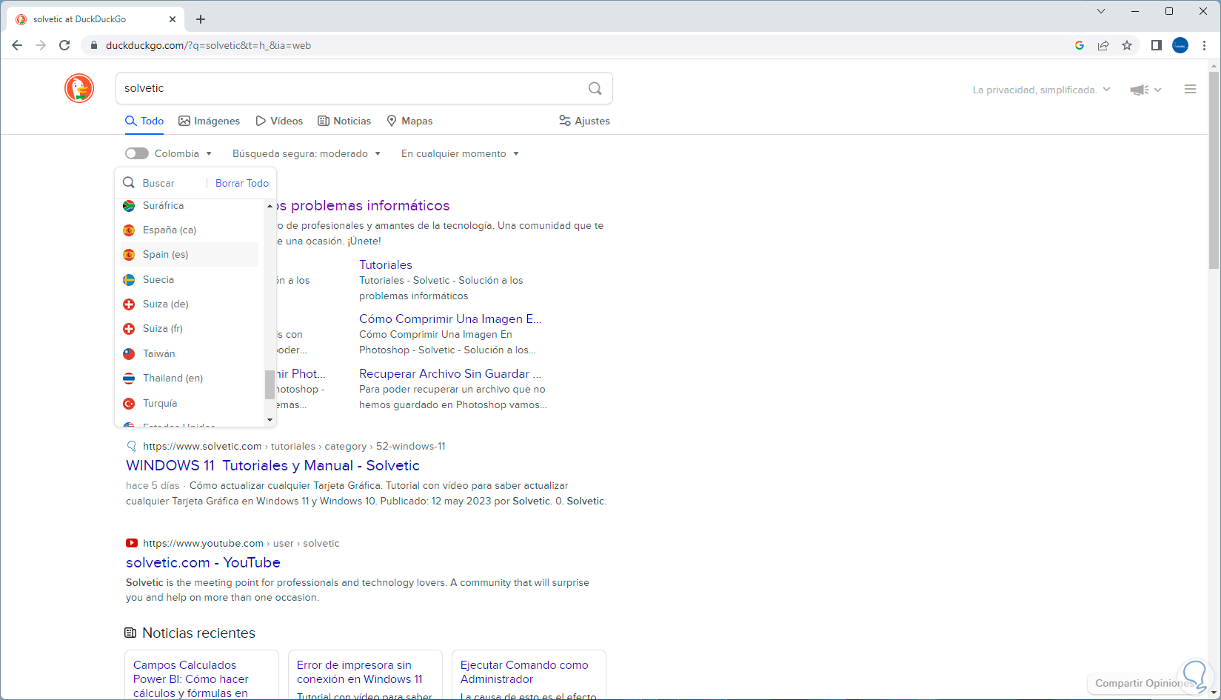Click the YouTube favicon in results
The width and height of the screenshot is (1221, 700).
click(132, 543)
